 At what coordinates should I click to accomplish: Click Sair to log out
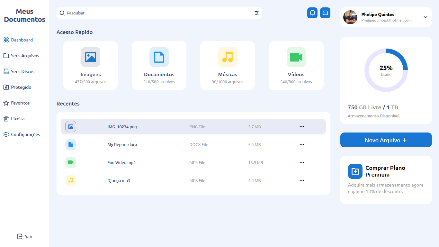(x=25, y=236)
